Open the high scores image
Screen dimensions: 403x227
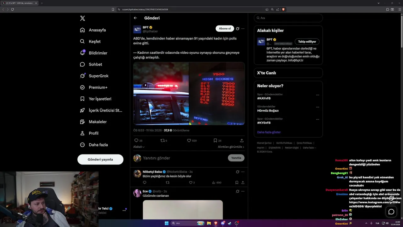point(217,93)
